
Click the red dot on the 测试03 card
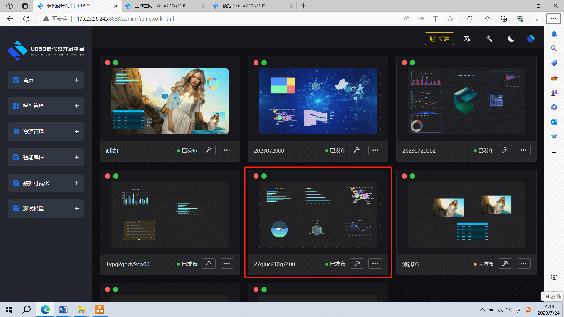point(404,176)
